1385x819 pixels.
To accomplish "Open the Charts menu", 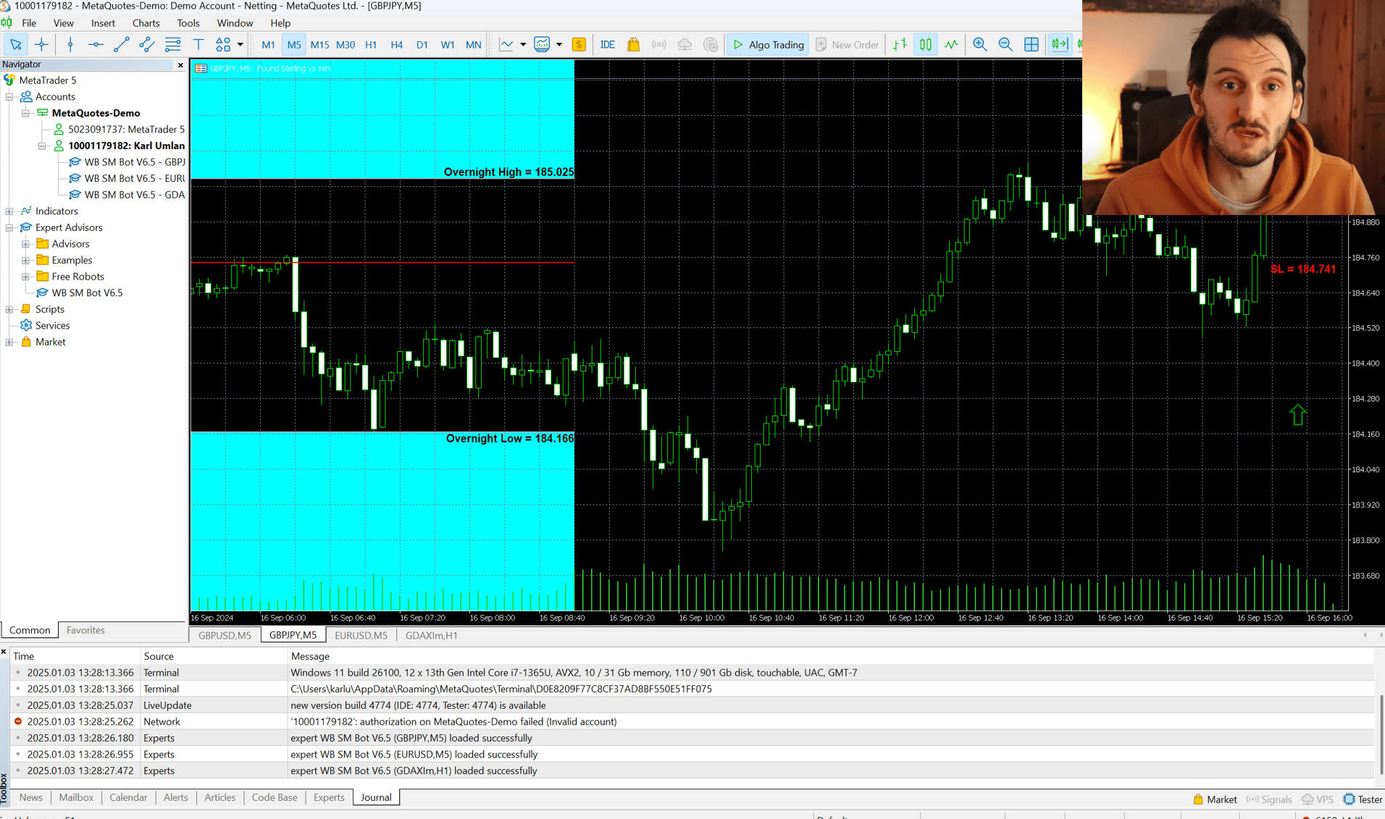I will click(146, 23).
